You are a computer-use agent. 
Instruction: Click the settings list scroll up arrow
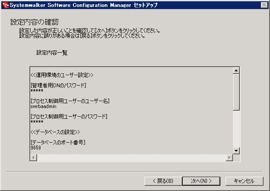point(236,70)
